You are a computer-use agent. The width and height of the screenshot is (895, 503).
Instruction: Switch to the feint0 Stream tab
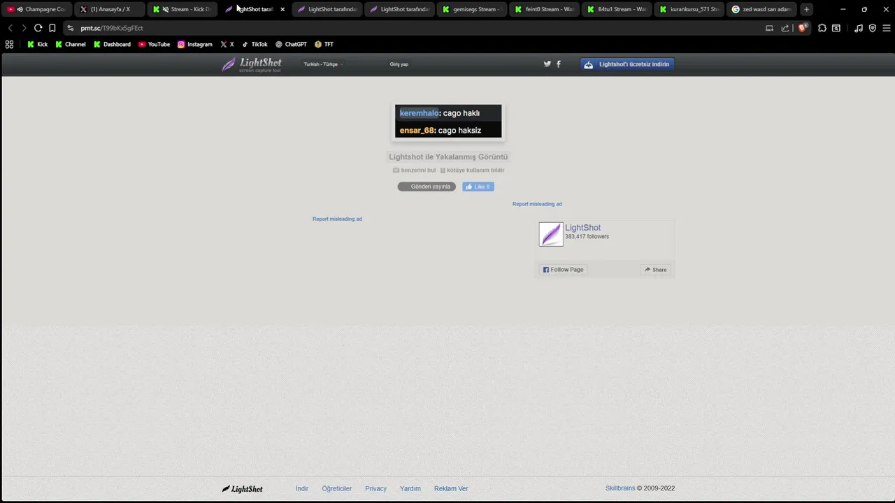click(545, 9)
